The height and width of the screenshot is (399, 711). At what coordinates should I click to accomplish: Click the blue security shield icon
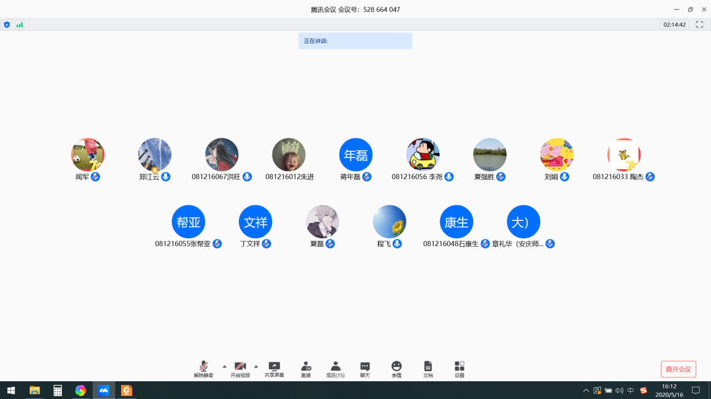click(x=7, y=25)
